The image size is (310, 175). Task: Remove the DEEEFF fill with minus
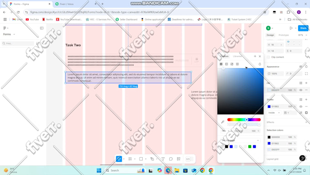tap(306, 90)
